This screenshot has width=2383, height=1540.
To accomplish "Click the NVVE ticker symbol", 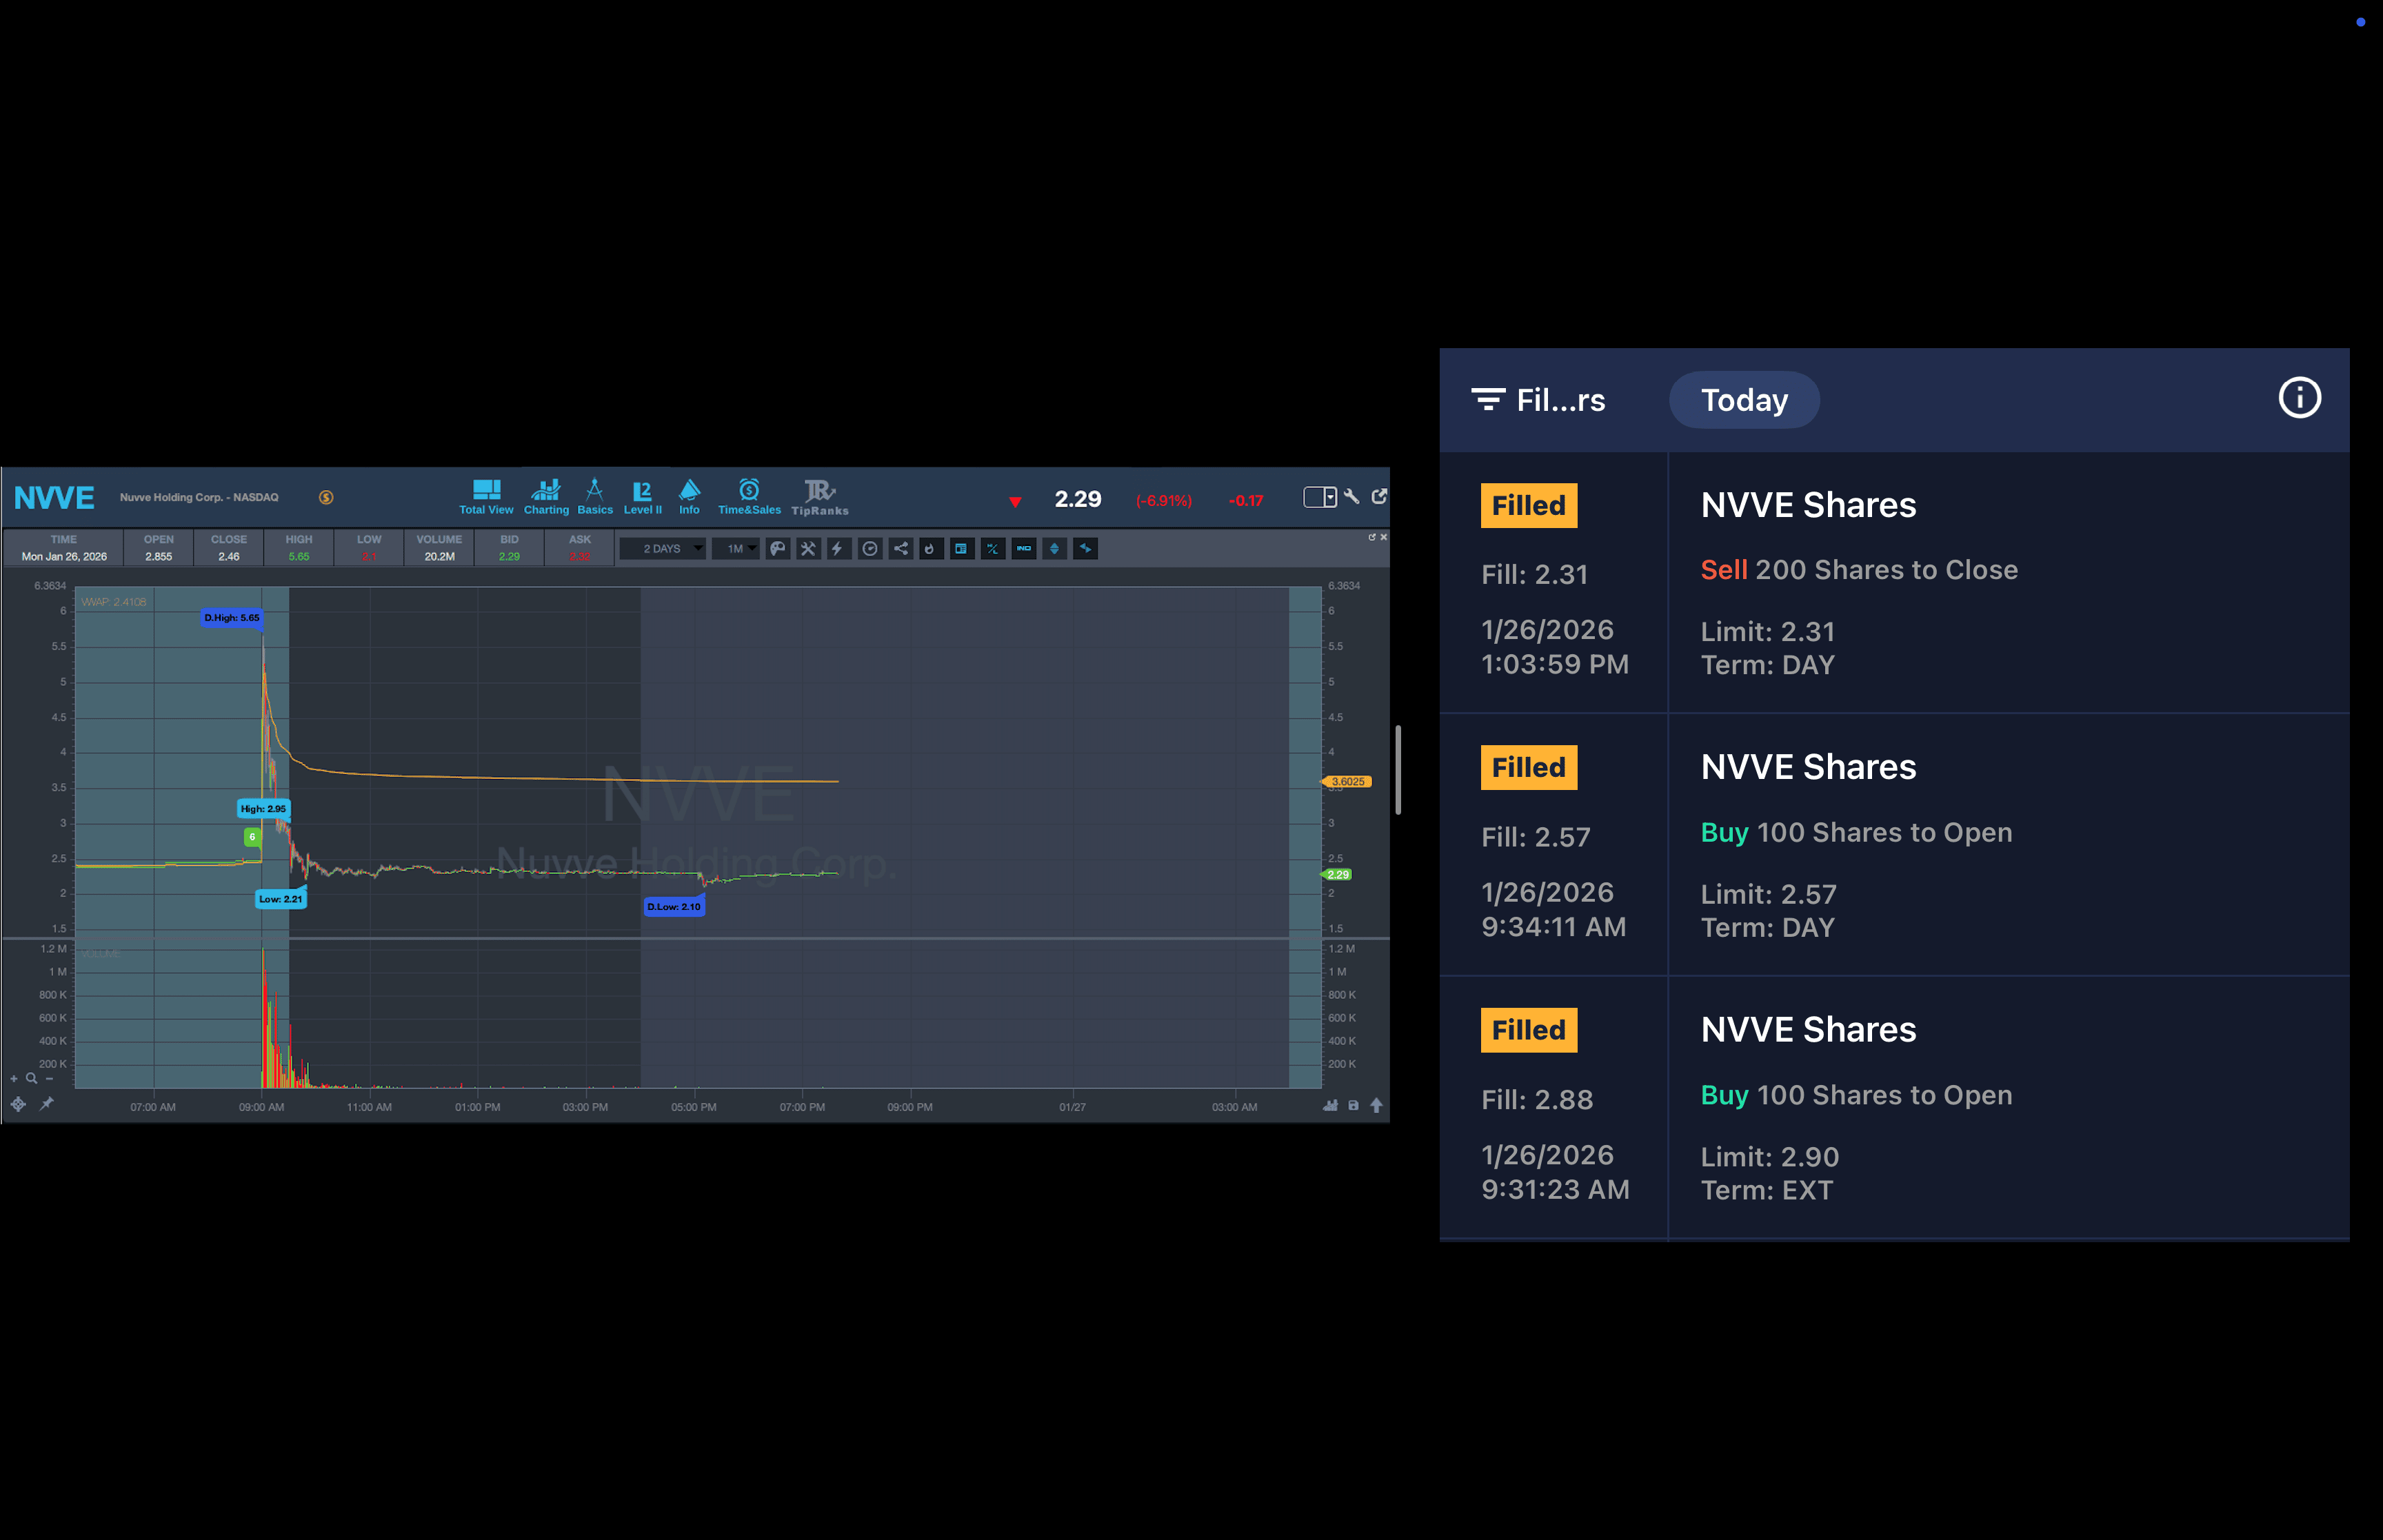I will pyautogui.click(x=54, y=497).
